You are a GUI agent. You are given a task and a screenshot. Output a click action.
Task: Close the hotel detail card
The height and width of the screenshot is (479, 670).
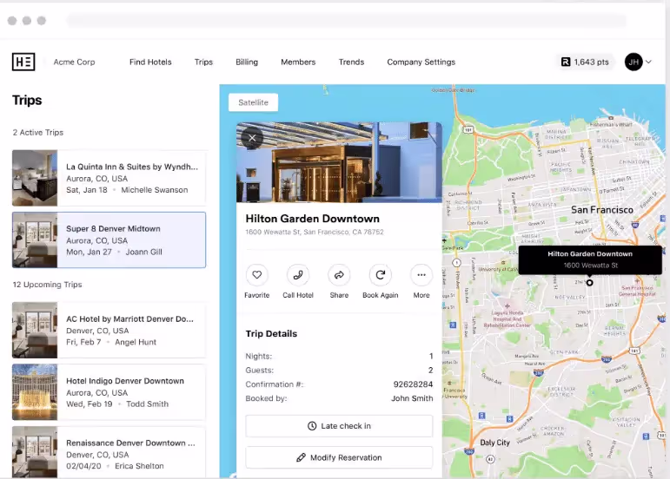[252, 138]
